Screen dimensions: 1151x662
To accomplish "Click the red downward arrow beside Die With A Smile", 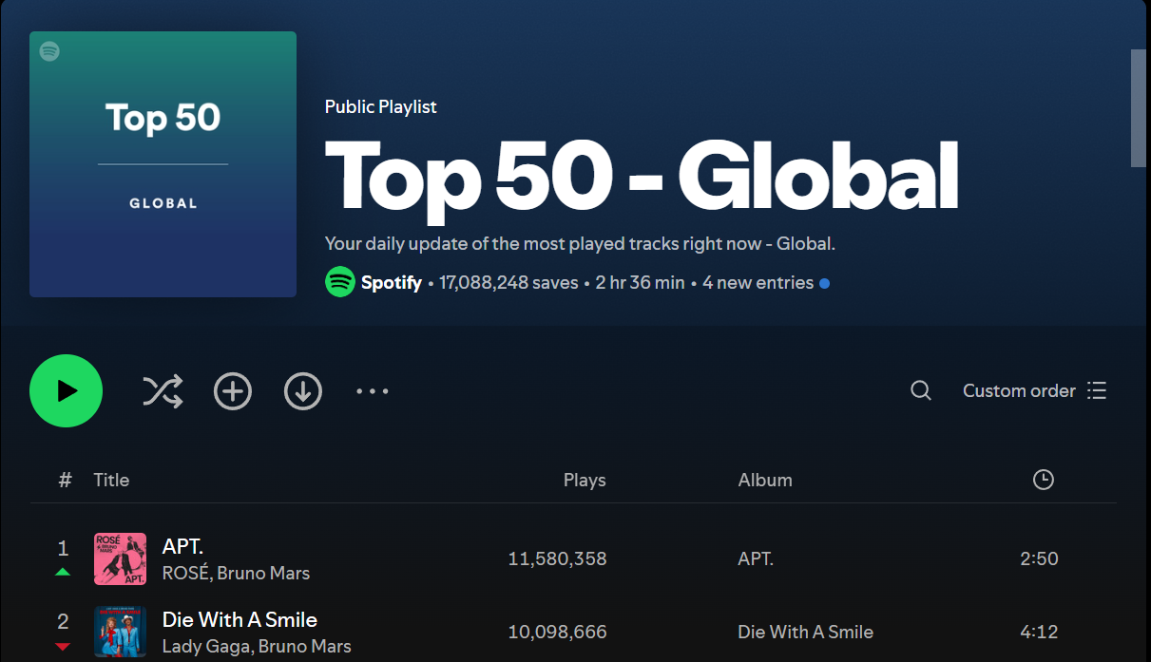I will 63,646.
